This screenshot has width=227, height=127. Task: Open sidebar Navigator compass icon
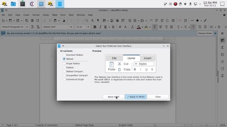tap(222, 62)
